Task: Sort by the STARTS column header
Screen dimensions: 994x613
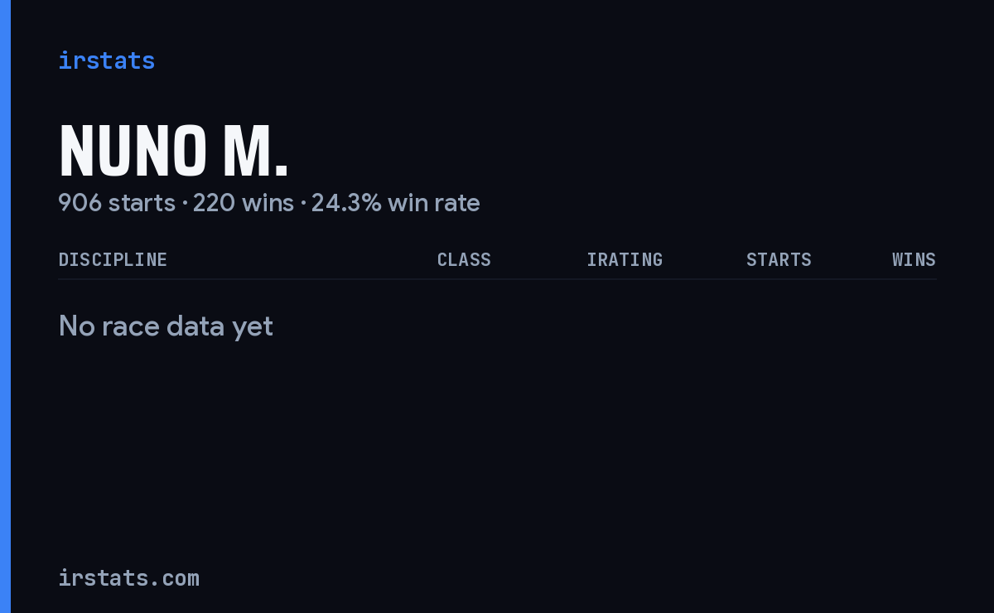Action: tap(779, 259)
